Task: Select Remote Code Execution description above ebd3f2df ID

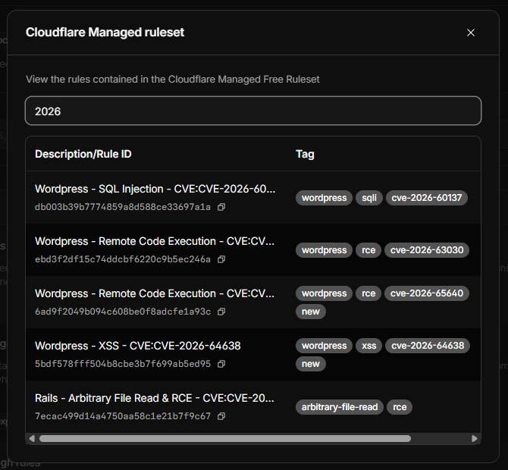Action: [155, 241]
